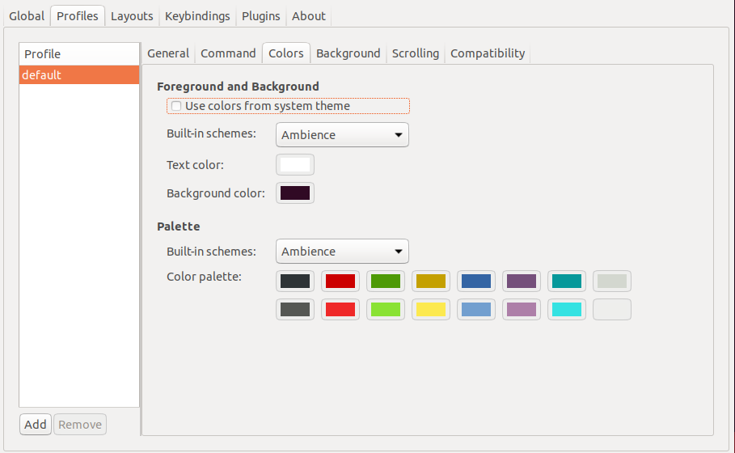Viewport: 735px width, 453px height.
Task: Open the Keybindings tab
Action: (197, 16)
